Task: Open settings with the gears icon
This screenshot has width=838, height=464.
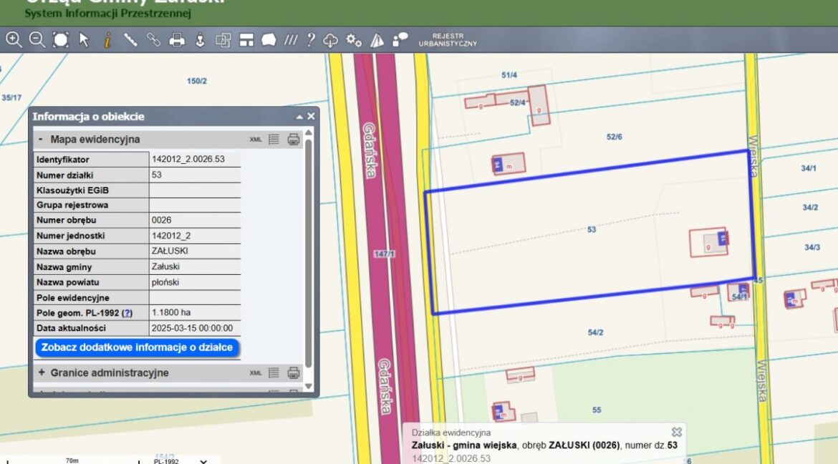Action: pos(354,40)
